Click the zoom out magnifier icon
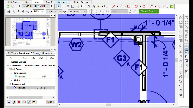 click(x=18, y=11)
